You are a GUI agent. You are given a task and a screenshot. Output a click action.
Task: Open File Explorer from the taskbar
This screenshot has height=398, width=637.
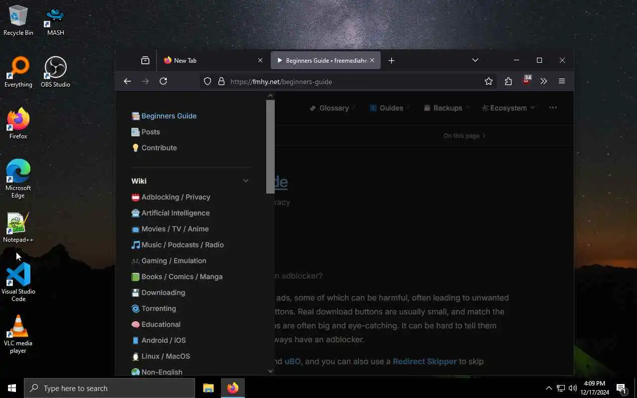click(x=208, y=388)
